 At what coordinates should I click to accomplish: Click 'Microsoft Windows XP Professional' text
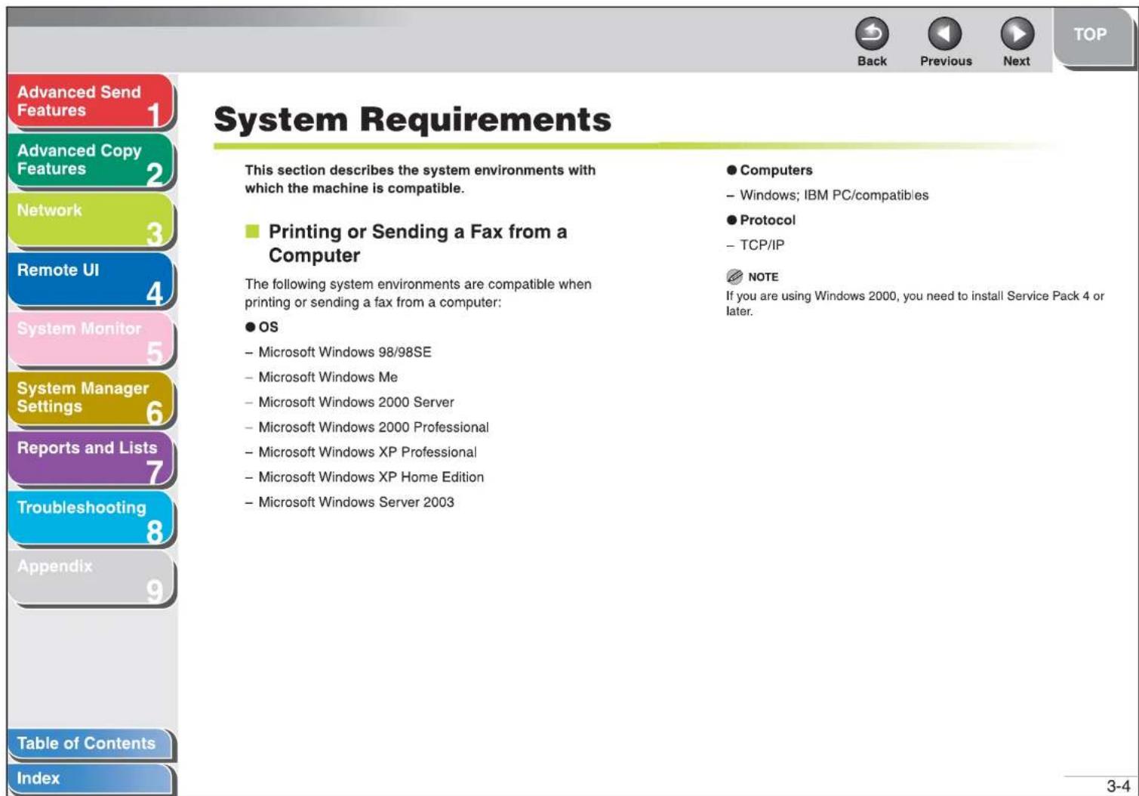click(x=368, y=452)
